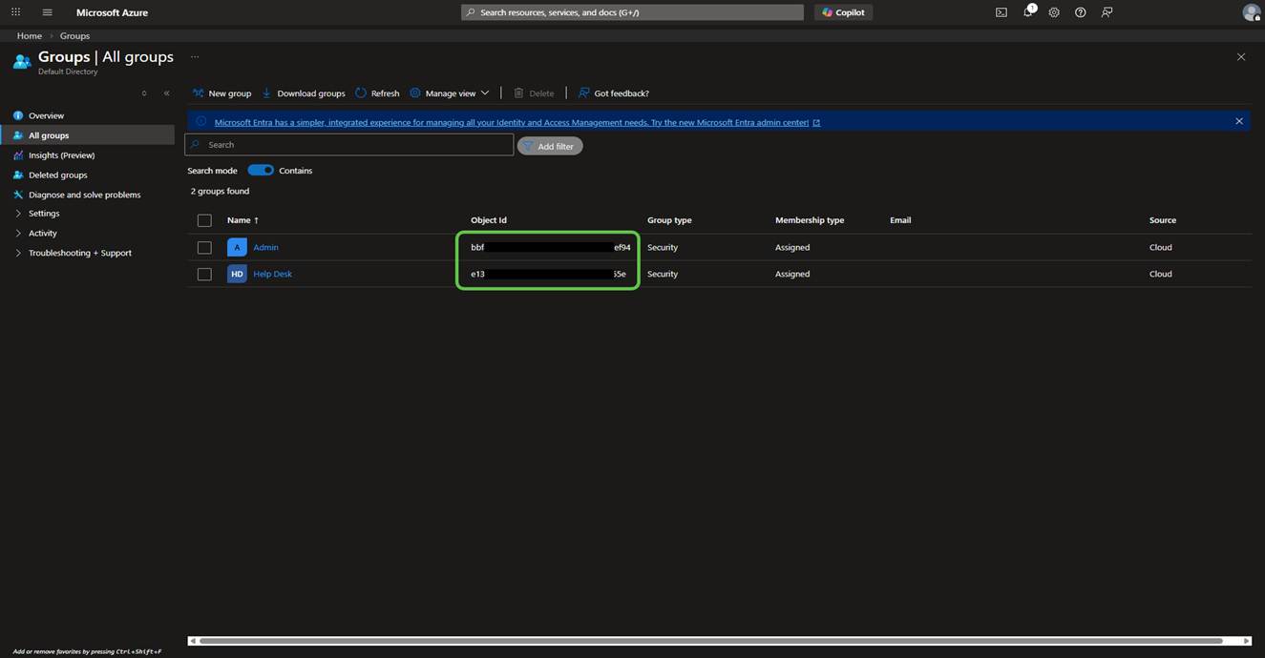This screenshot has width=1265, height=658.
Task: Open the app launcher waffle icon
Action: click(15, 12)
